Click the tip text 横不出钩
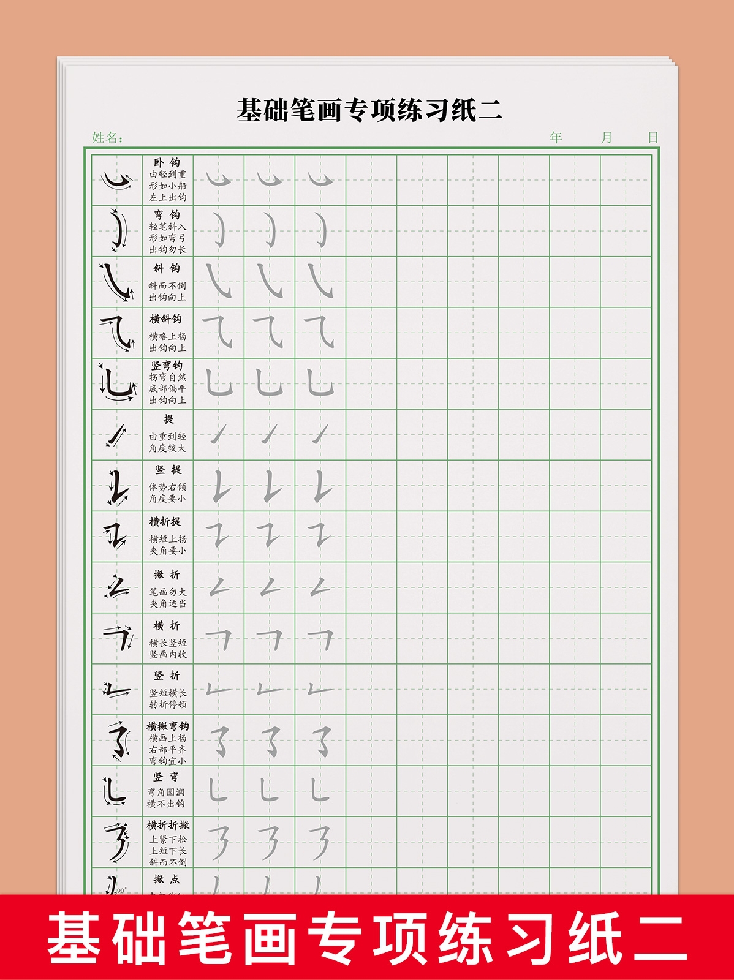Image resolution: width=734 pixels, height=980 pixels. click(x=166, y=804)
